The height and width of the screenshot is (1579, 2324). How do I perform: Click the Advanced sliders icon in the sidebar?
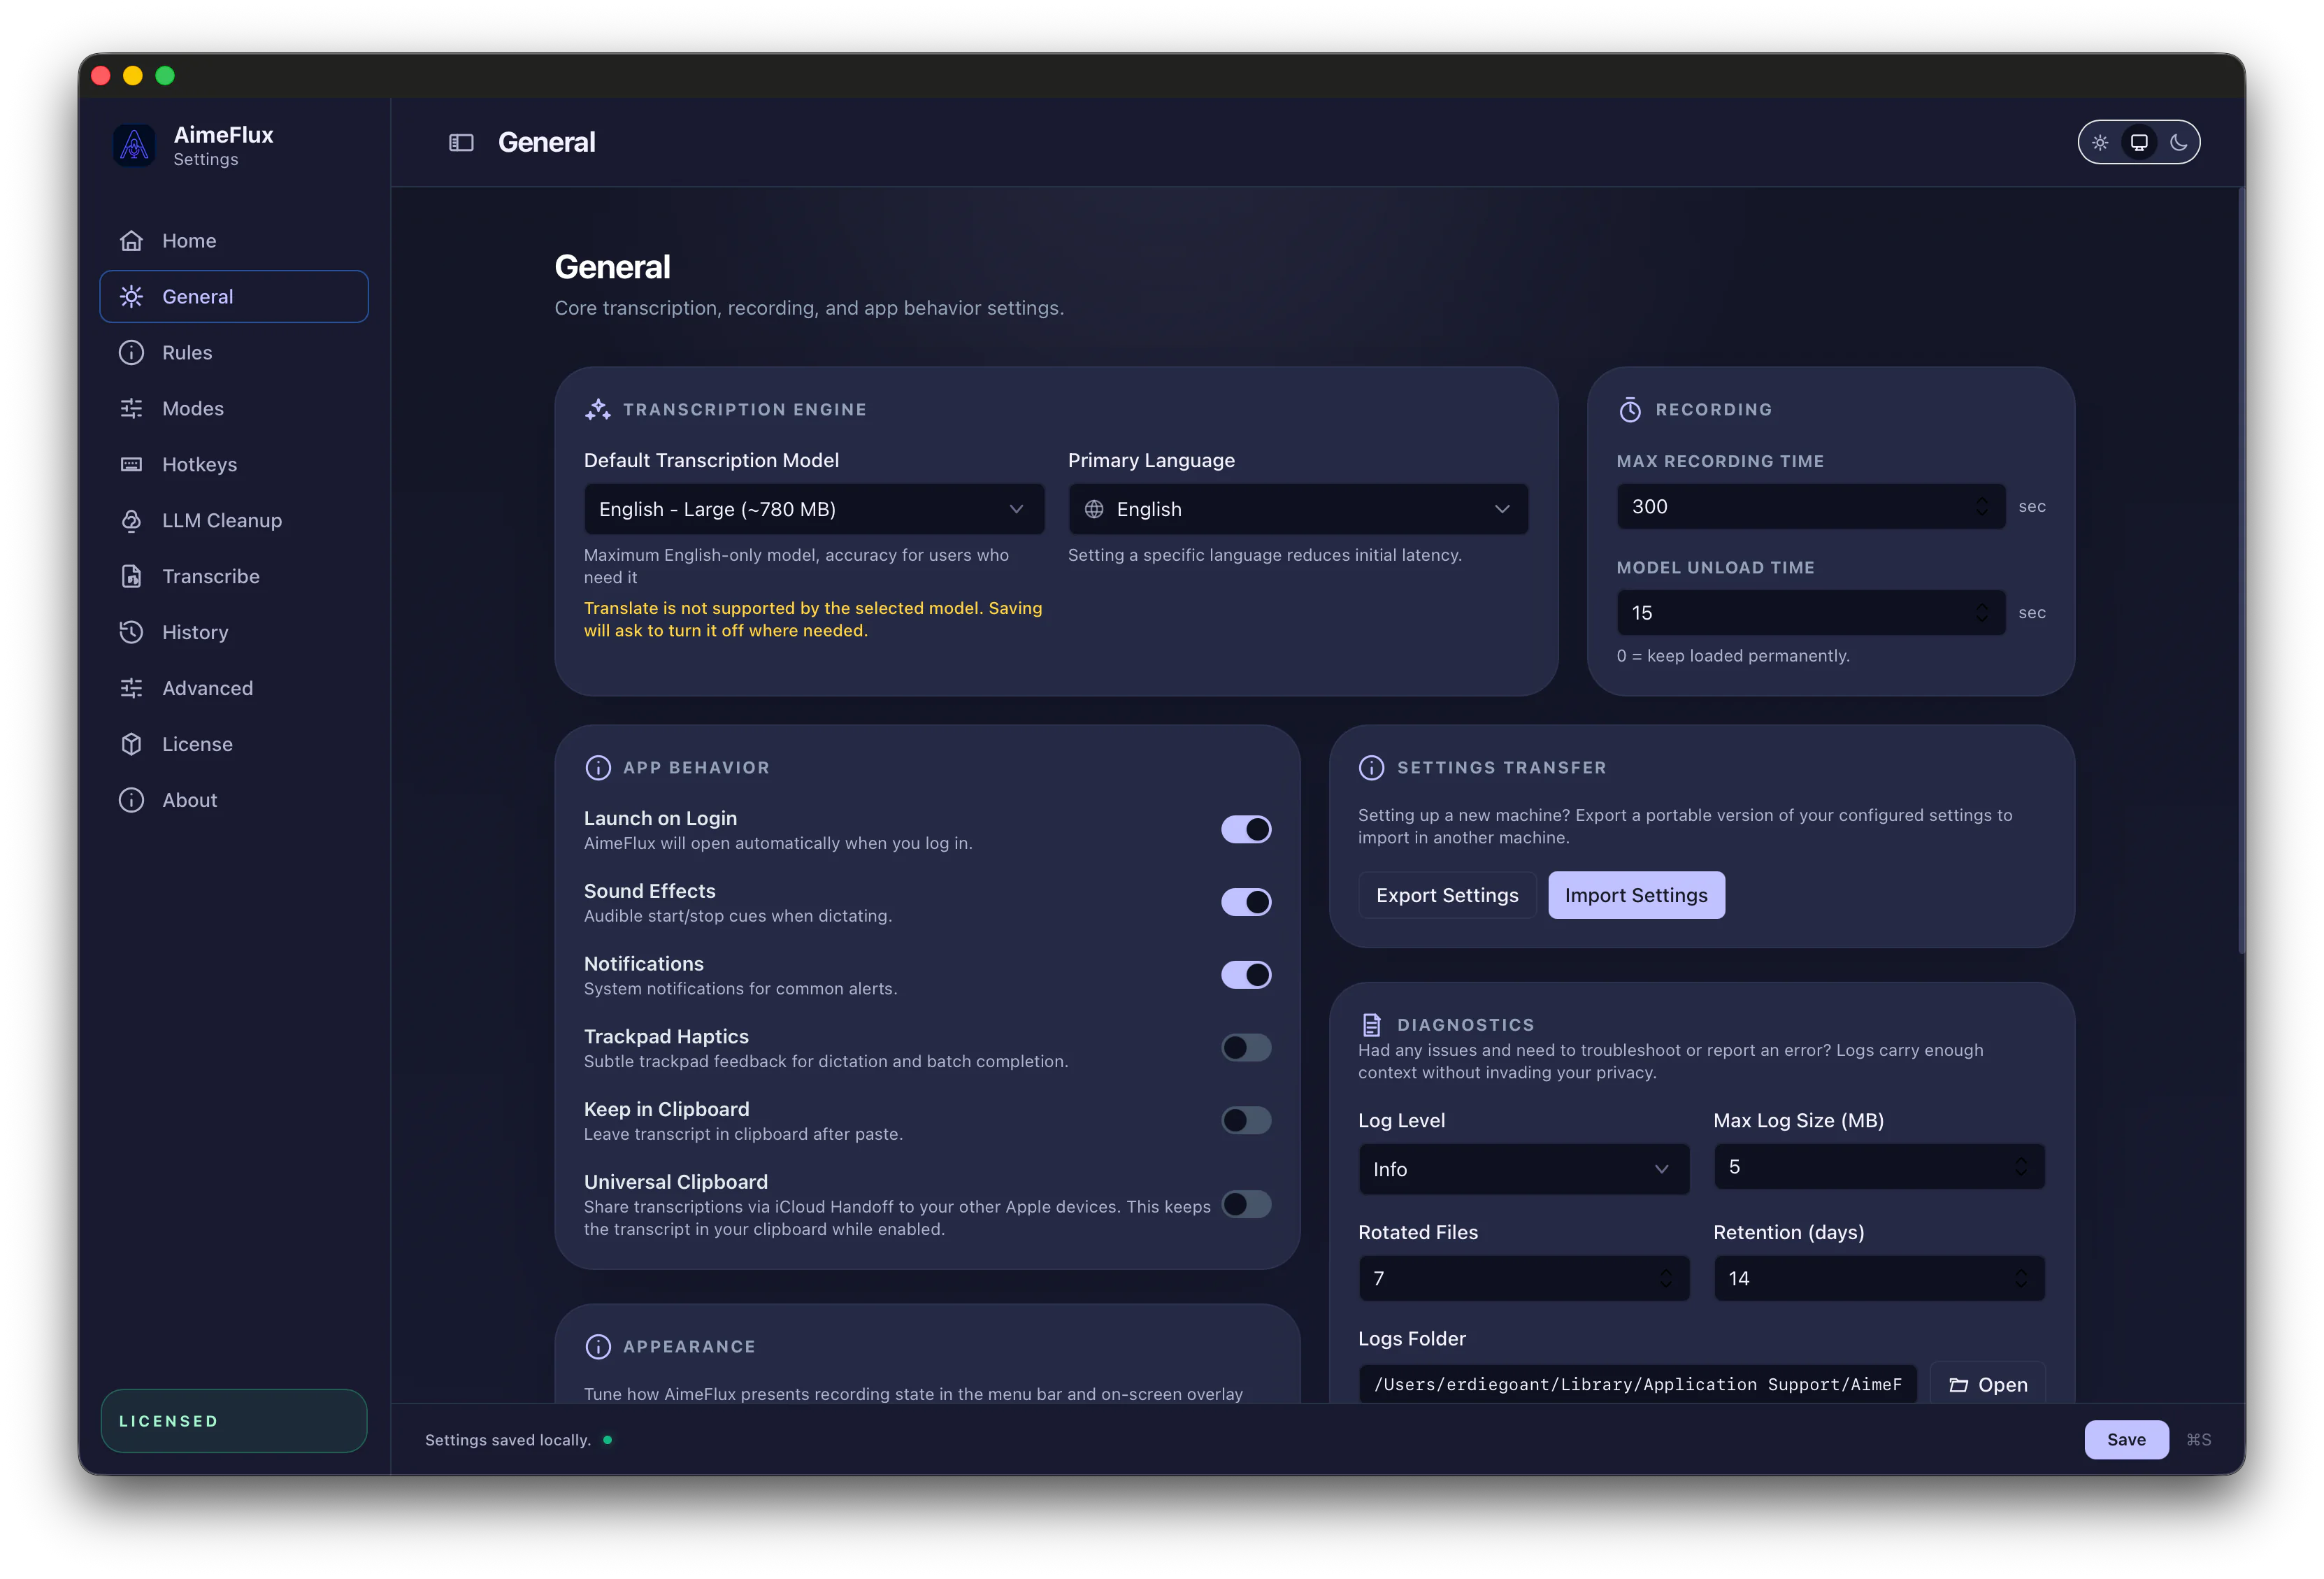(x=131, y=689)
